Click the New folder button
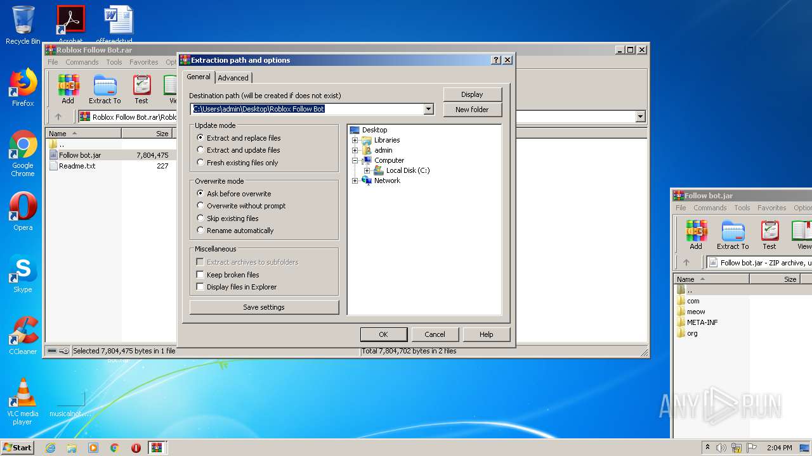The width and height of the screenshot is (812, 456). click(472, 110)
